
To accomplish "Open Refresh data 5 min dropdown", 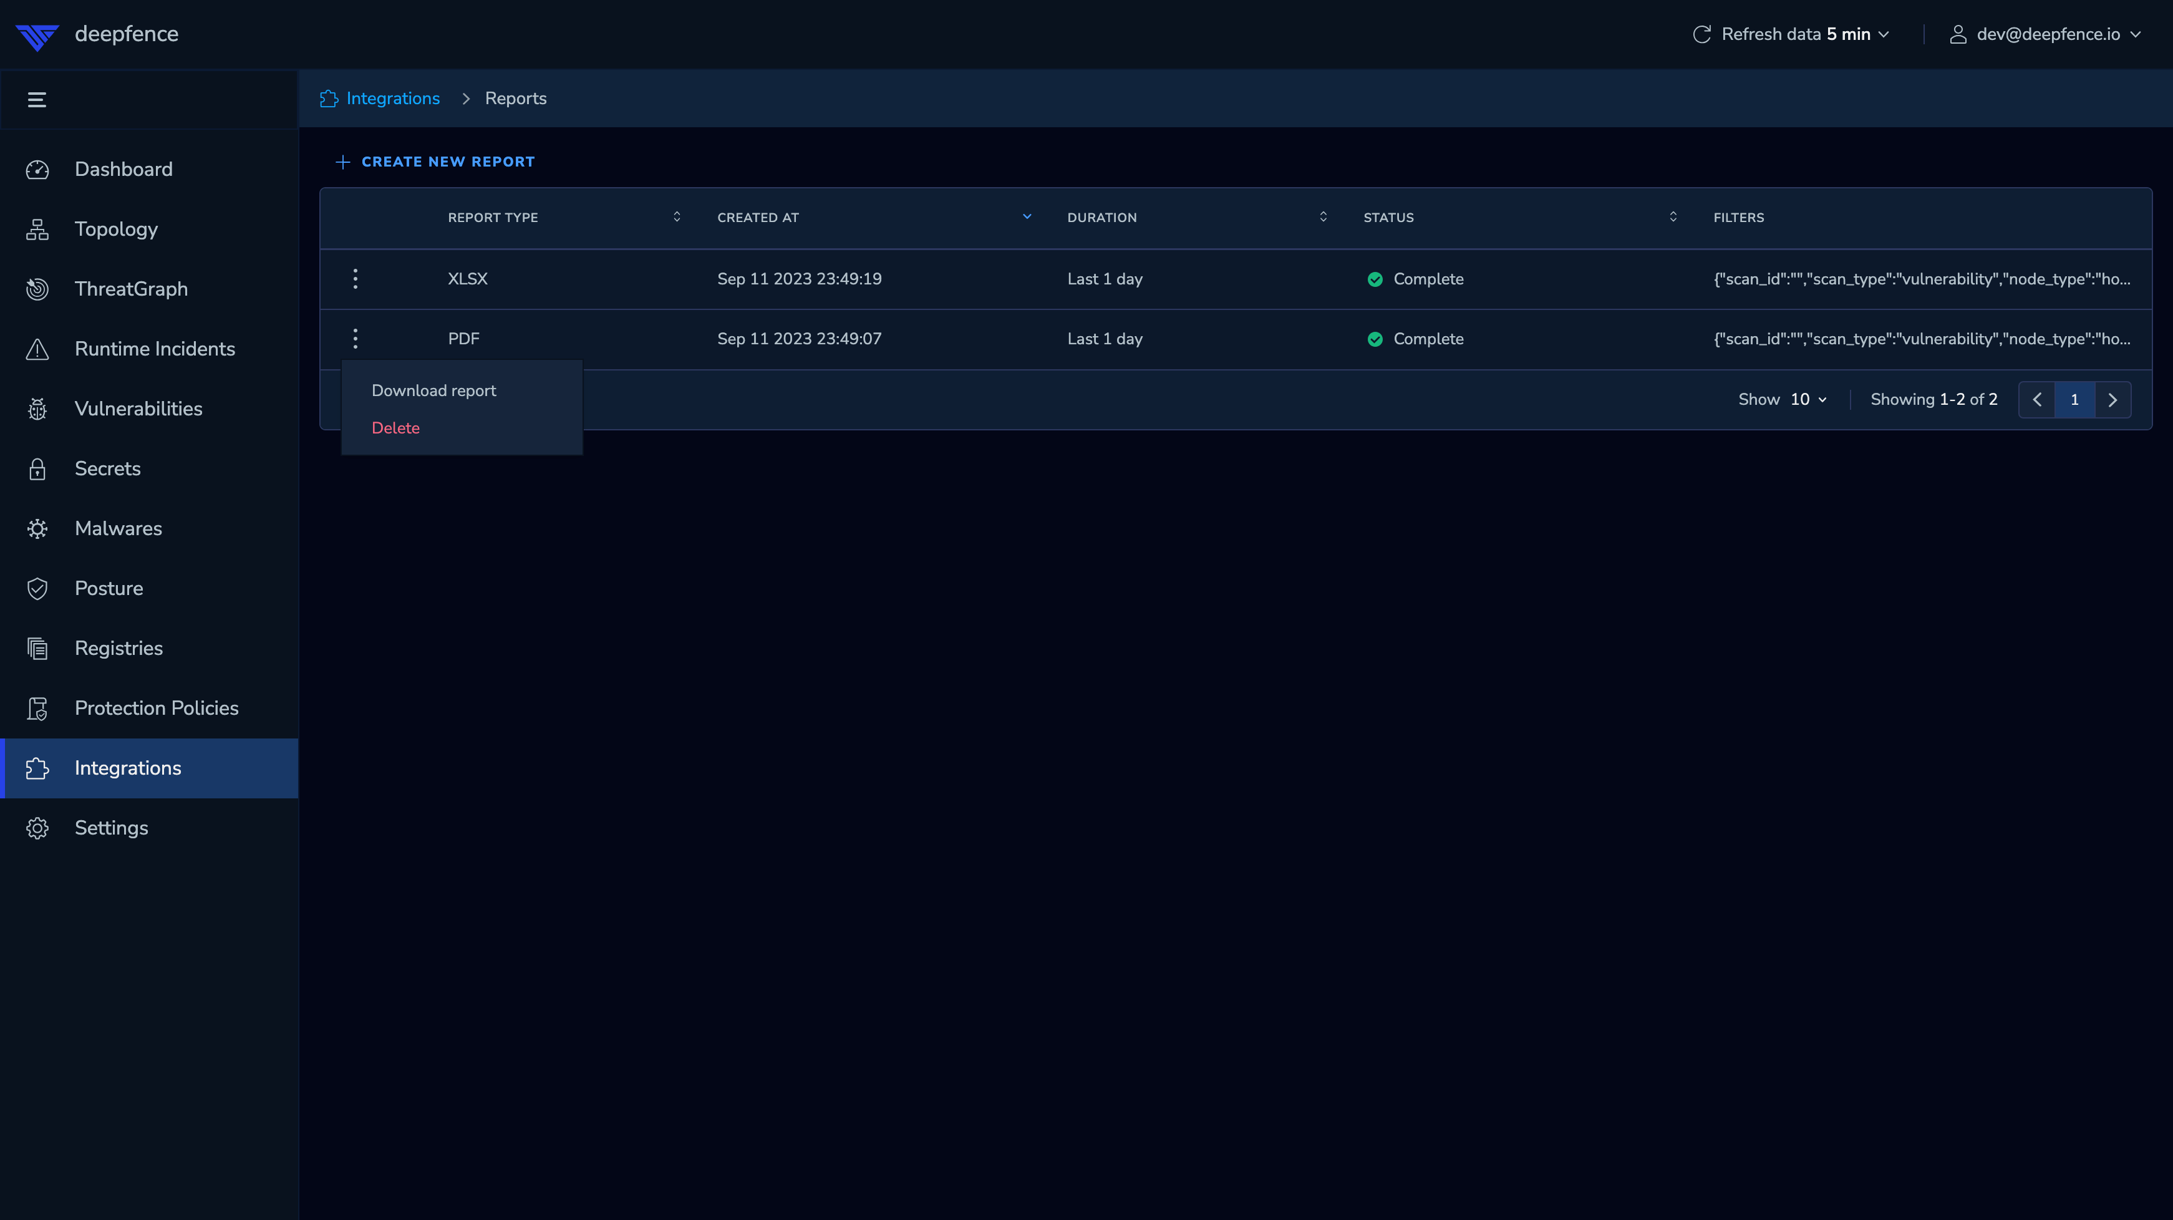I will point(1791,34).
